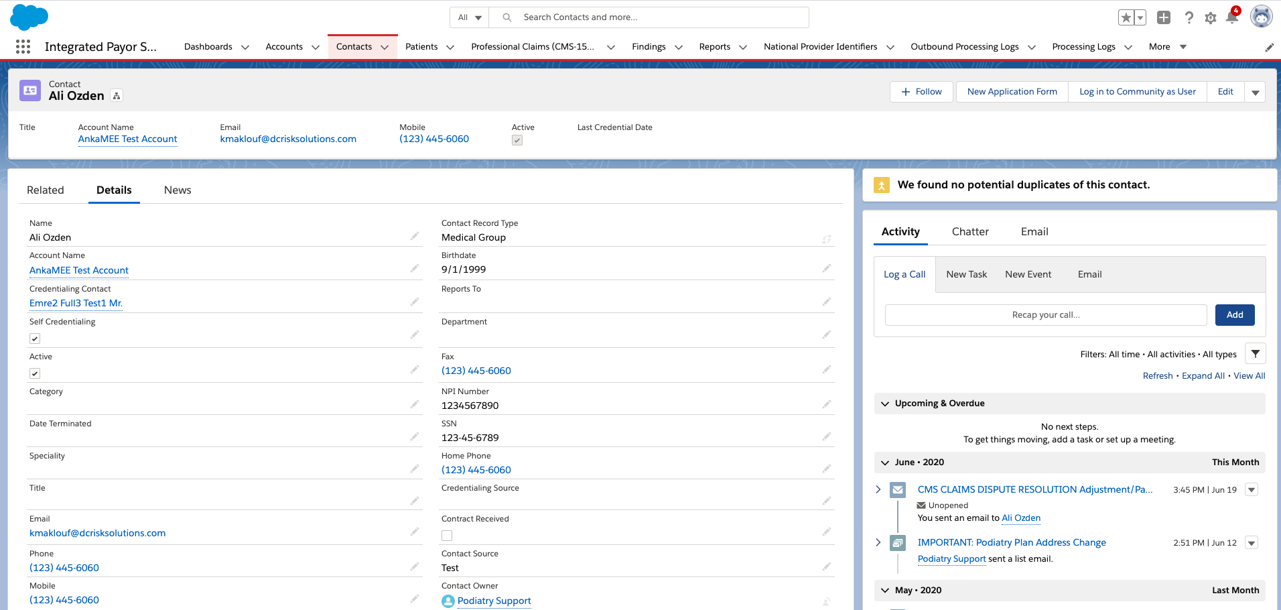Image resolution: width=1281 pixels, height=610 pixels.
Task: Open the Dashboards navigation tab
Action: click(x=208, y=46)
